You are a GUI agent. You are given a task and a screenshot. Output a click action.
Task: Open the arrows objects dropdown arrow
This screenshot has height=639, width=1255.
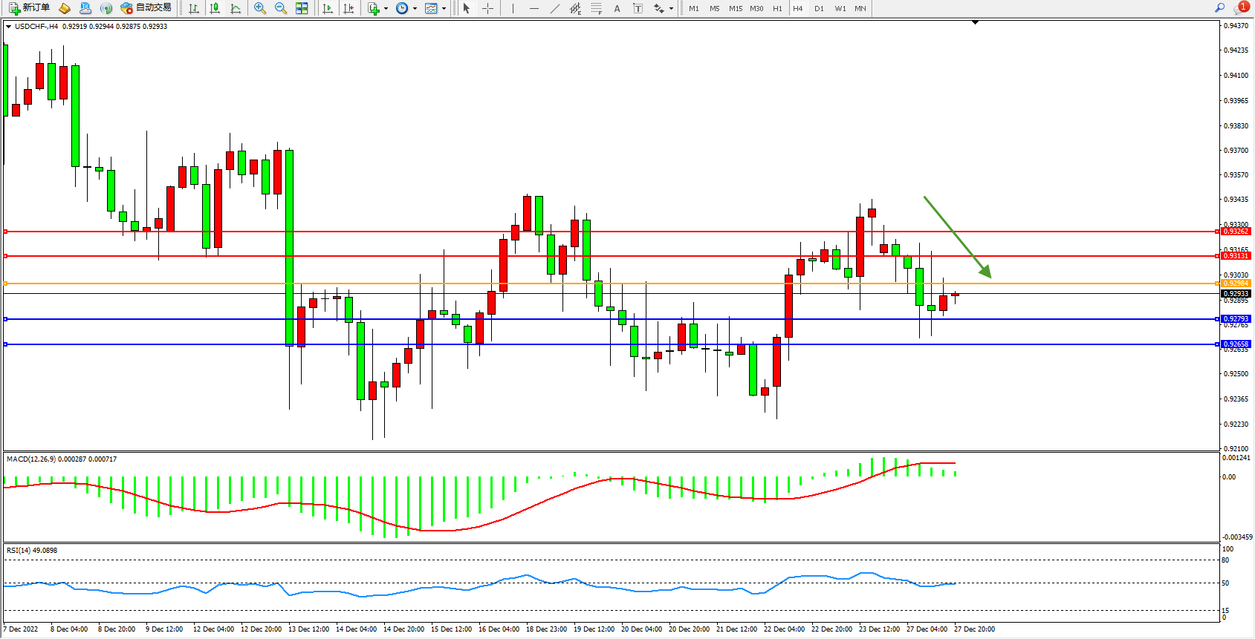click(671, 9)
